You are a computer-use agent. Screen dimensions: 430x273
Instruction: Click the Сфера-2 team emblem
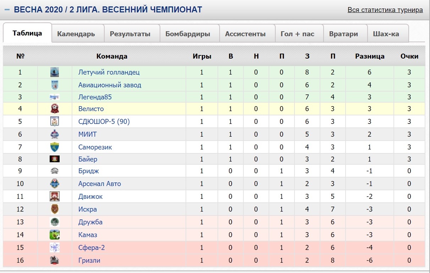[x=55, y=247]
